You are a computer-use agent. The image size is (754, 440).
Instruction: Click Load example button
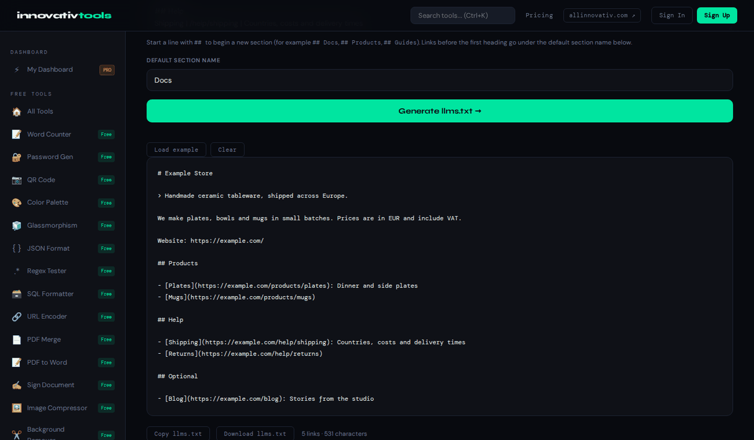pos(176,150)
